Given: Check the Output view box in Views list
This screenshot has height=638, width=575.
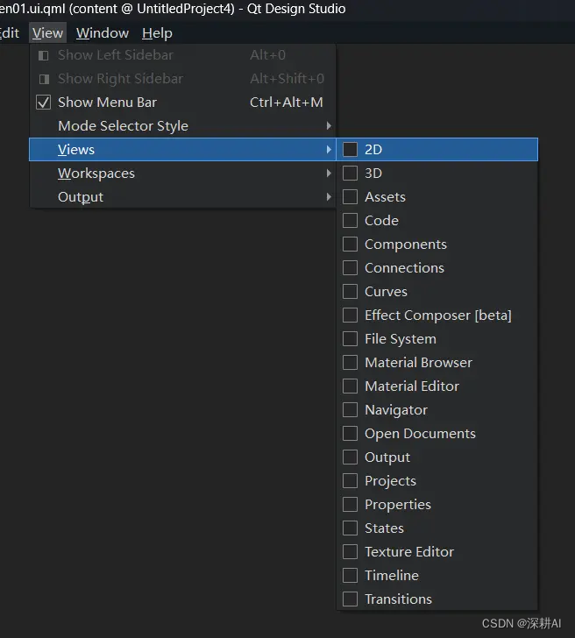Looking at the screenshot, I should pyautogui.click(x=350, y=457).
